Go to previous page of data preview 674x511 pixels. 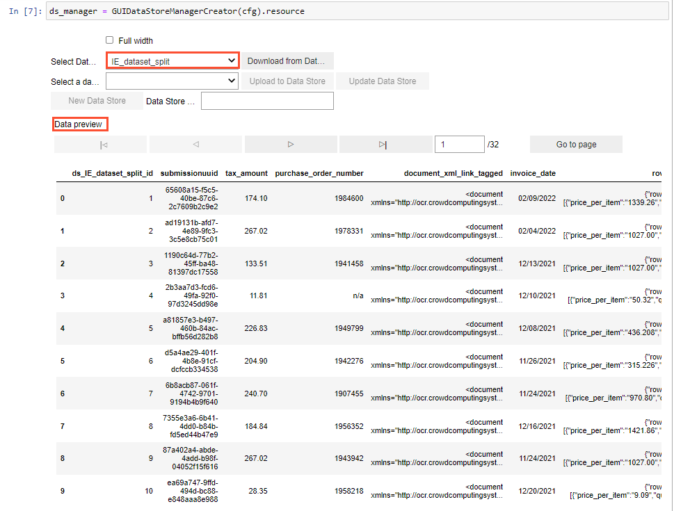(195, 145)
